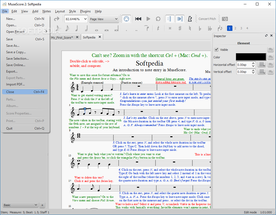This screenshot has height=215, width=276.
Task: Select voice 2 button
Action: pos(235,28)
